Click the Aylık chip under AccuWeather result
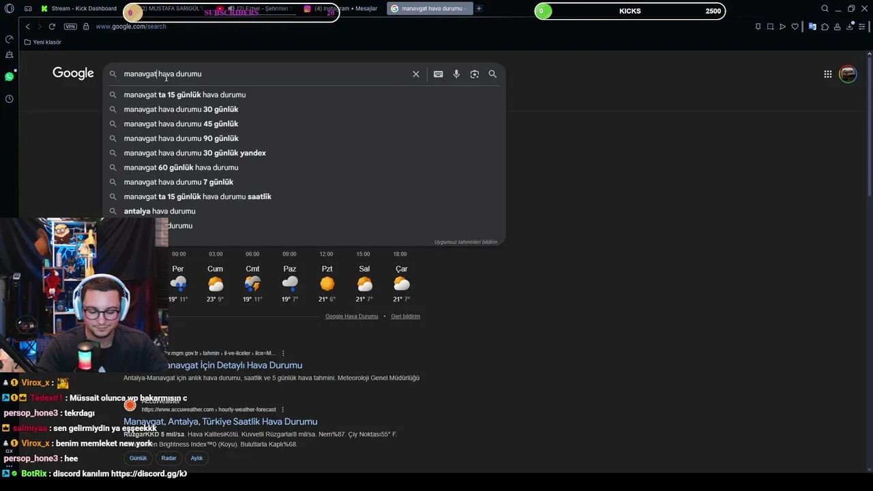The height and width of the screenshot is (491, 873). coord(196,458)
